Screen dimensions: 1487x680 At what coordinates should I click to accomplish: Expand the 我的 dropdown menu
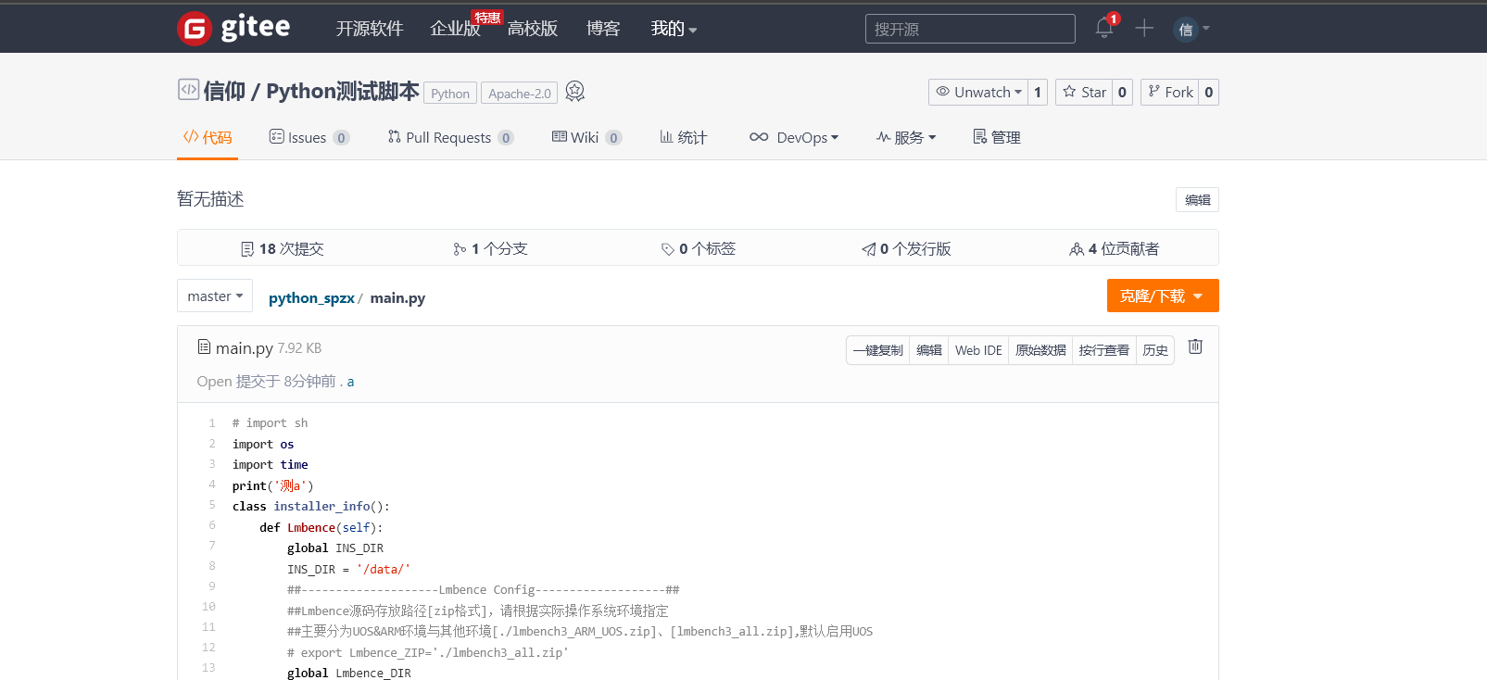(674, 29)
